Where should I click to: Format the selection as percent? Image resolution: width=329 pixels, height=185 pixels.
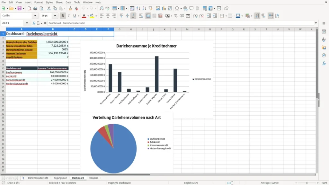(176, 16)
